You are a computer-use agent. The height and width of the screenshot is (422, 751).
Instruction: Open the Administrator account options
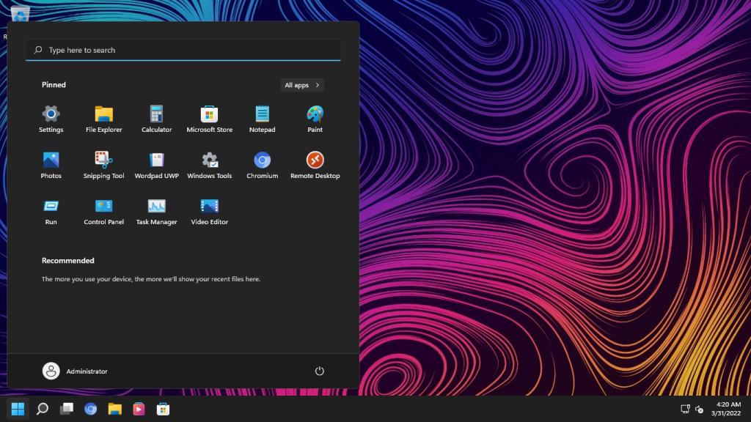[74, 371]
